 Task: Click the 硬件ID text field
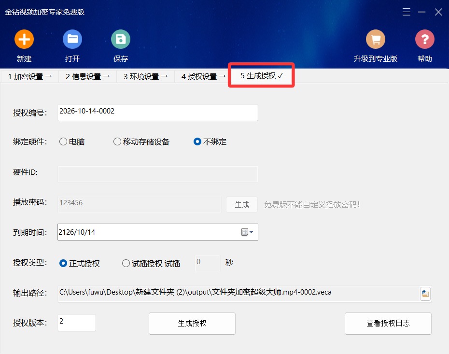pyautogui.click(x=158, y=174)
